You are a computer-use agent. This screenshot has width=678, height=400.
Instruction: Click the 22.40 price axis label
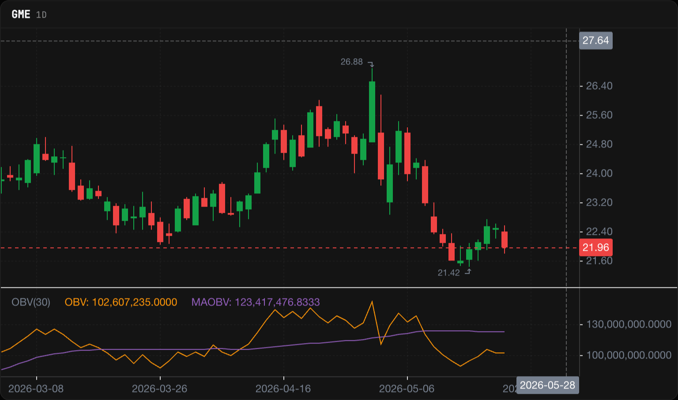tap(599, 232)
